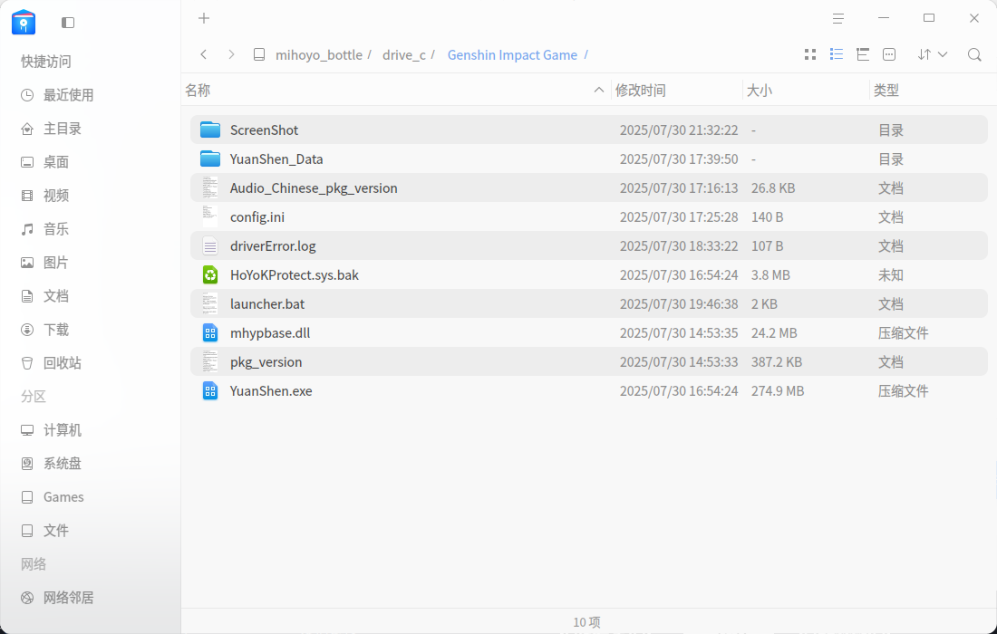
Task: Go back with the left arrow
Action: (x=203, y=54)
